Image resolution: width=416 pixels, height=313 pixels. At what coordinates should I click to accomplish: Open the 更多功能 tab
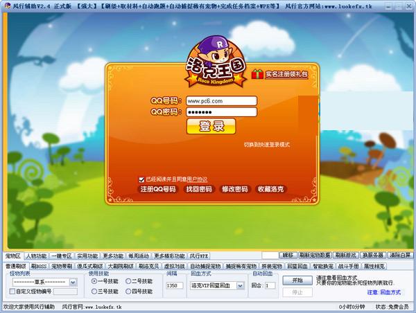113,256
